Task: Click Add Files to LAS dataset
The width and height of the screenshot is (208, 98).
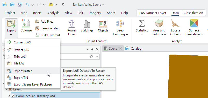Action: point(44,21)
